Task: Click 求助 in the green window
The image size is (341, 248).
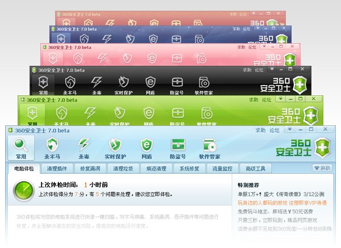Action: pos(253,100)
